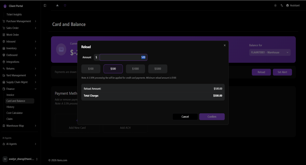Choose the $5000 preset amount
Viewport: 306px width, 165px height.
click(x=158, y=69)
